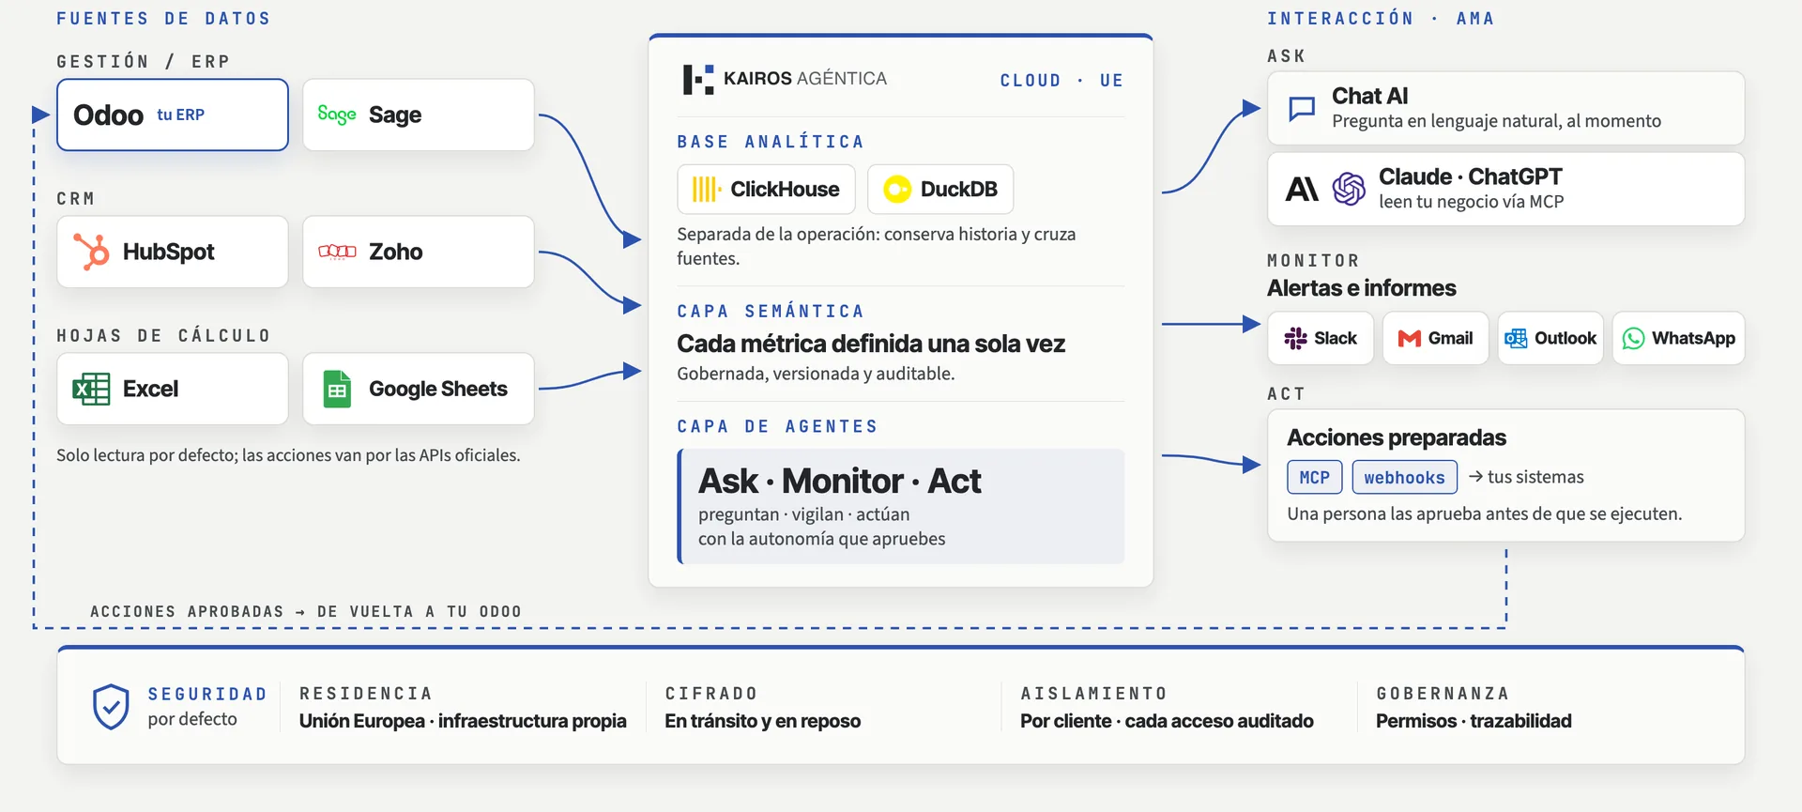
Task: Click 'leen tu negocio vía MCP' text
Action: tap(1471, 202)
